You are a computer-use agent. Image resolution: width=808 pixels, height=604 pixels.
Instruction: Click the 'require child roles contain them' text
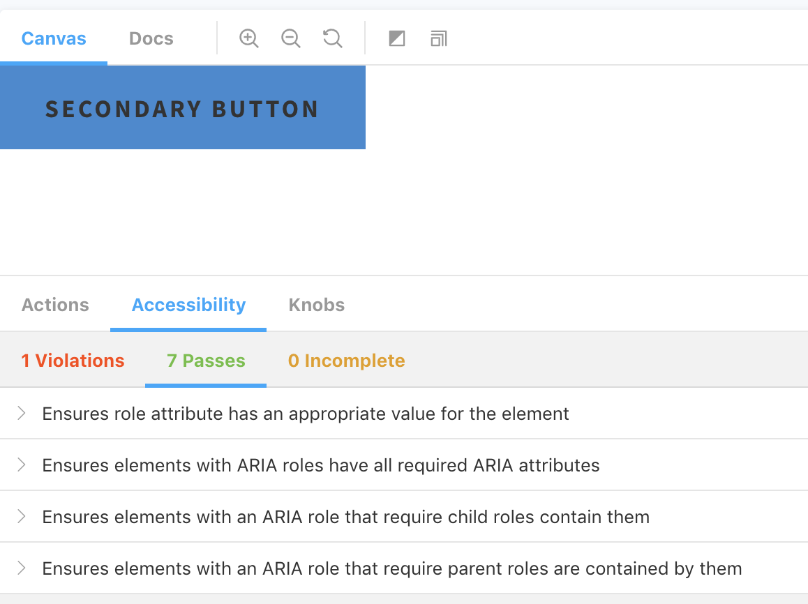click(345, 517)
